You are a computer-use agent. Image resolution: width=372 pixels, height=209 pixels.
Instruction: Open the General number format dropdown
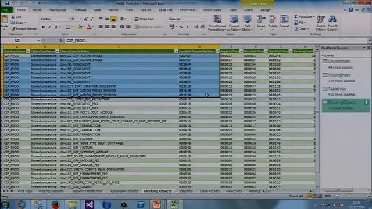[203, 19]
